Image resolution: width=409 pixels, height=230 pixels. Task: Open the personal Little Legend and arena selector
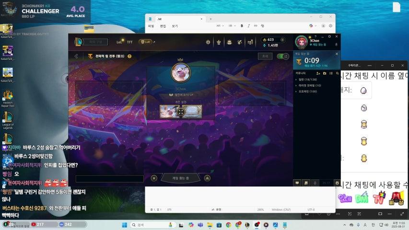click(180, 112)
